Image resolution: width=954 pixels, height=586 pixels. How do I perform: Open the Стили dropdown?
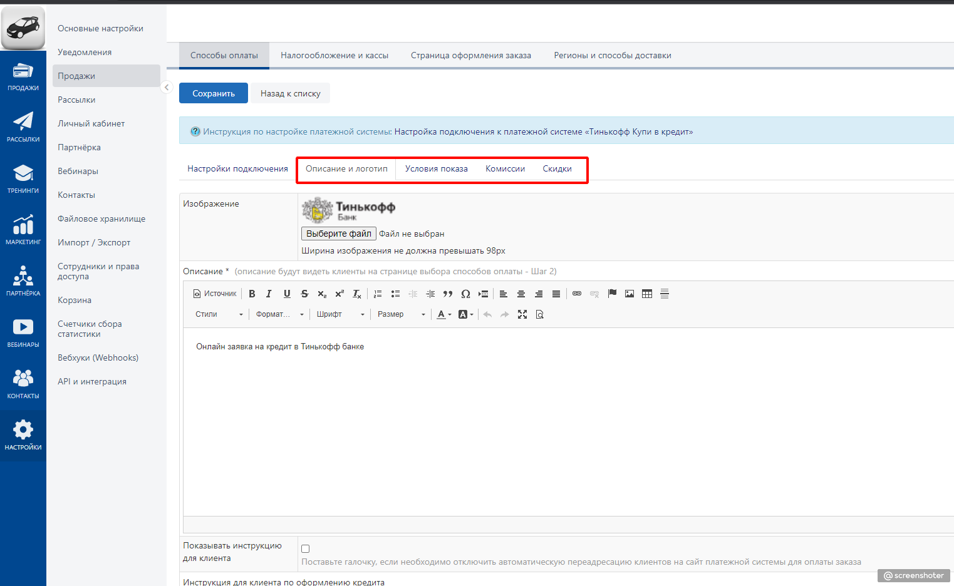pos(219,314)
